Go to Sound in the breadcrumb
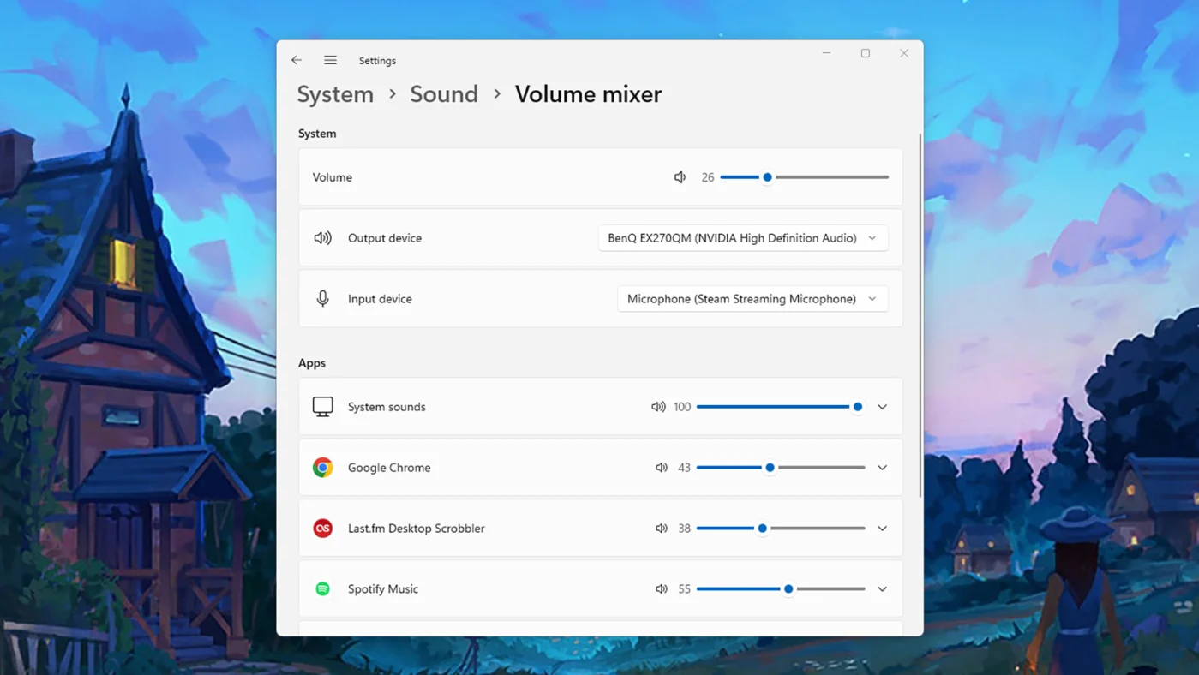 (x=444, y=93)
